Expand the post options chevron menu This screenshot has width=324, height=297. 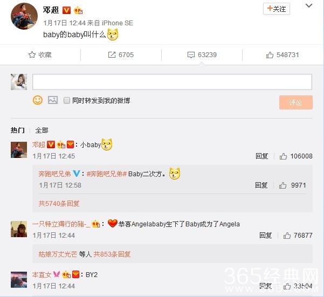309,6
